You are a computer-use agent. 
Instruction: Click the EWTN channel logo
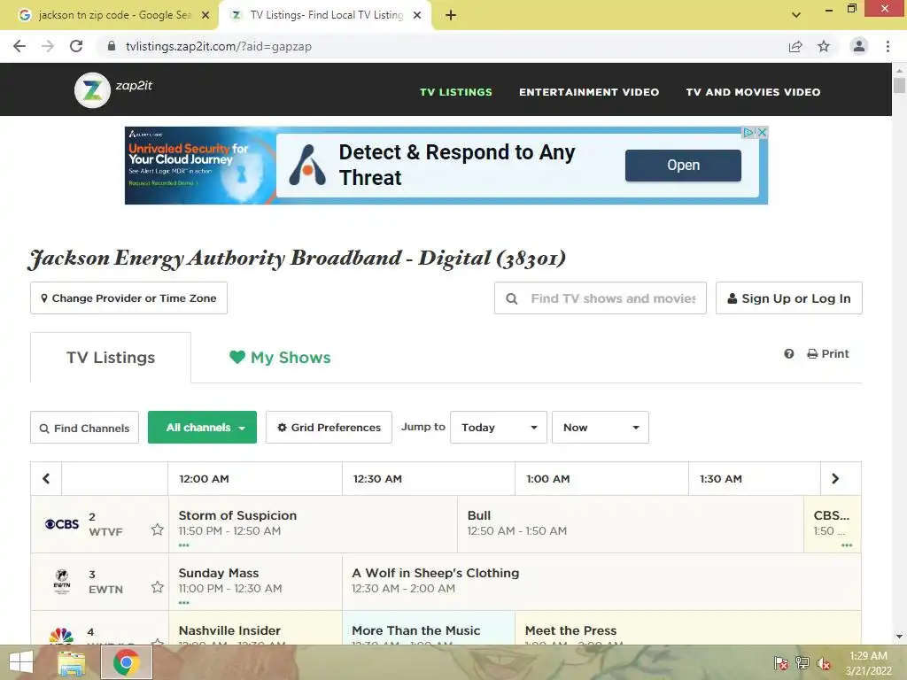coord(62,581)
